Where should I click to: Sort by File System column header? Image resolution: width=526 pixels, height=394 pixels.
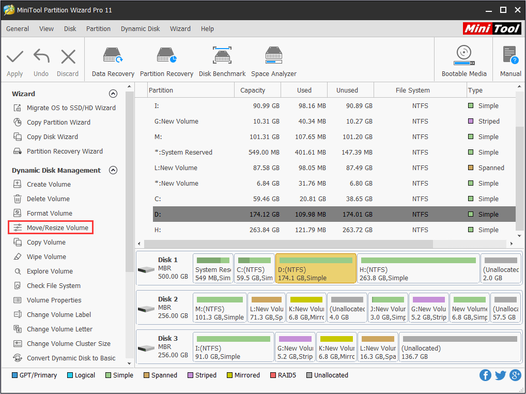point(420,90)
